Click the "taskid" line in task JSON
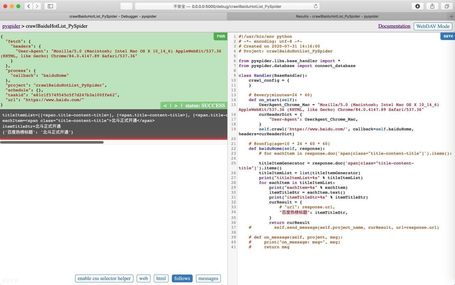This screenshot has width=455, height=285. coord(63,95)
